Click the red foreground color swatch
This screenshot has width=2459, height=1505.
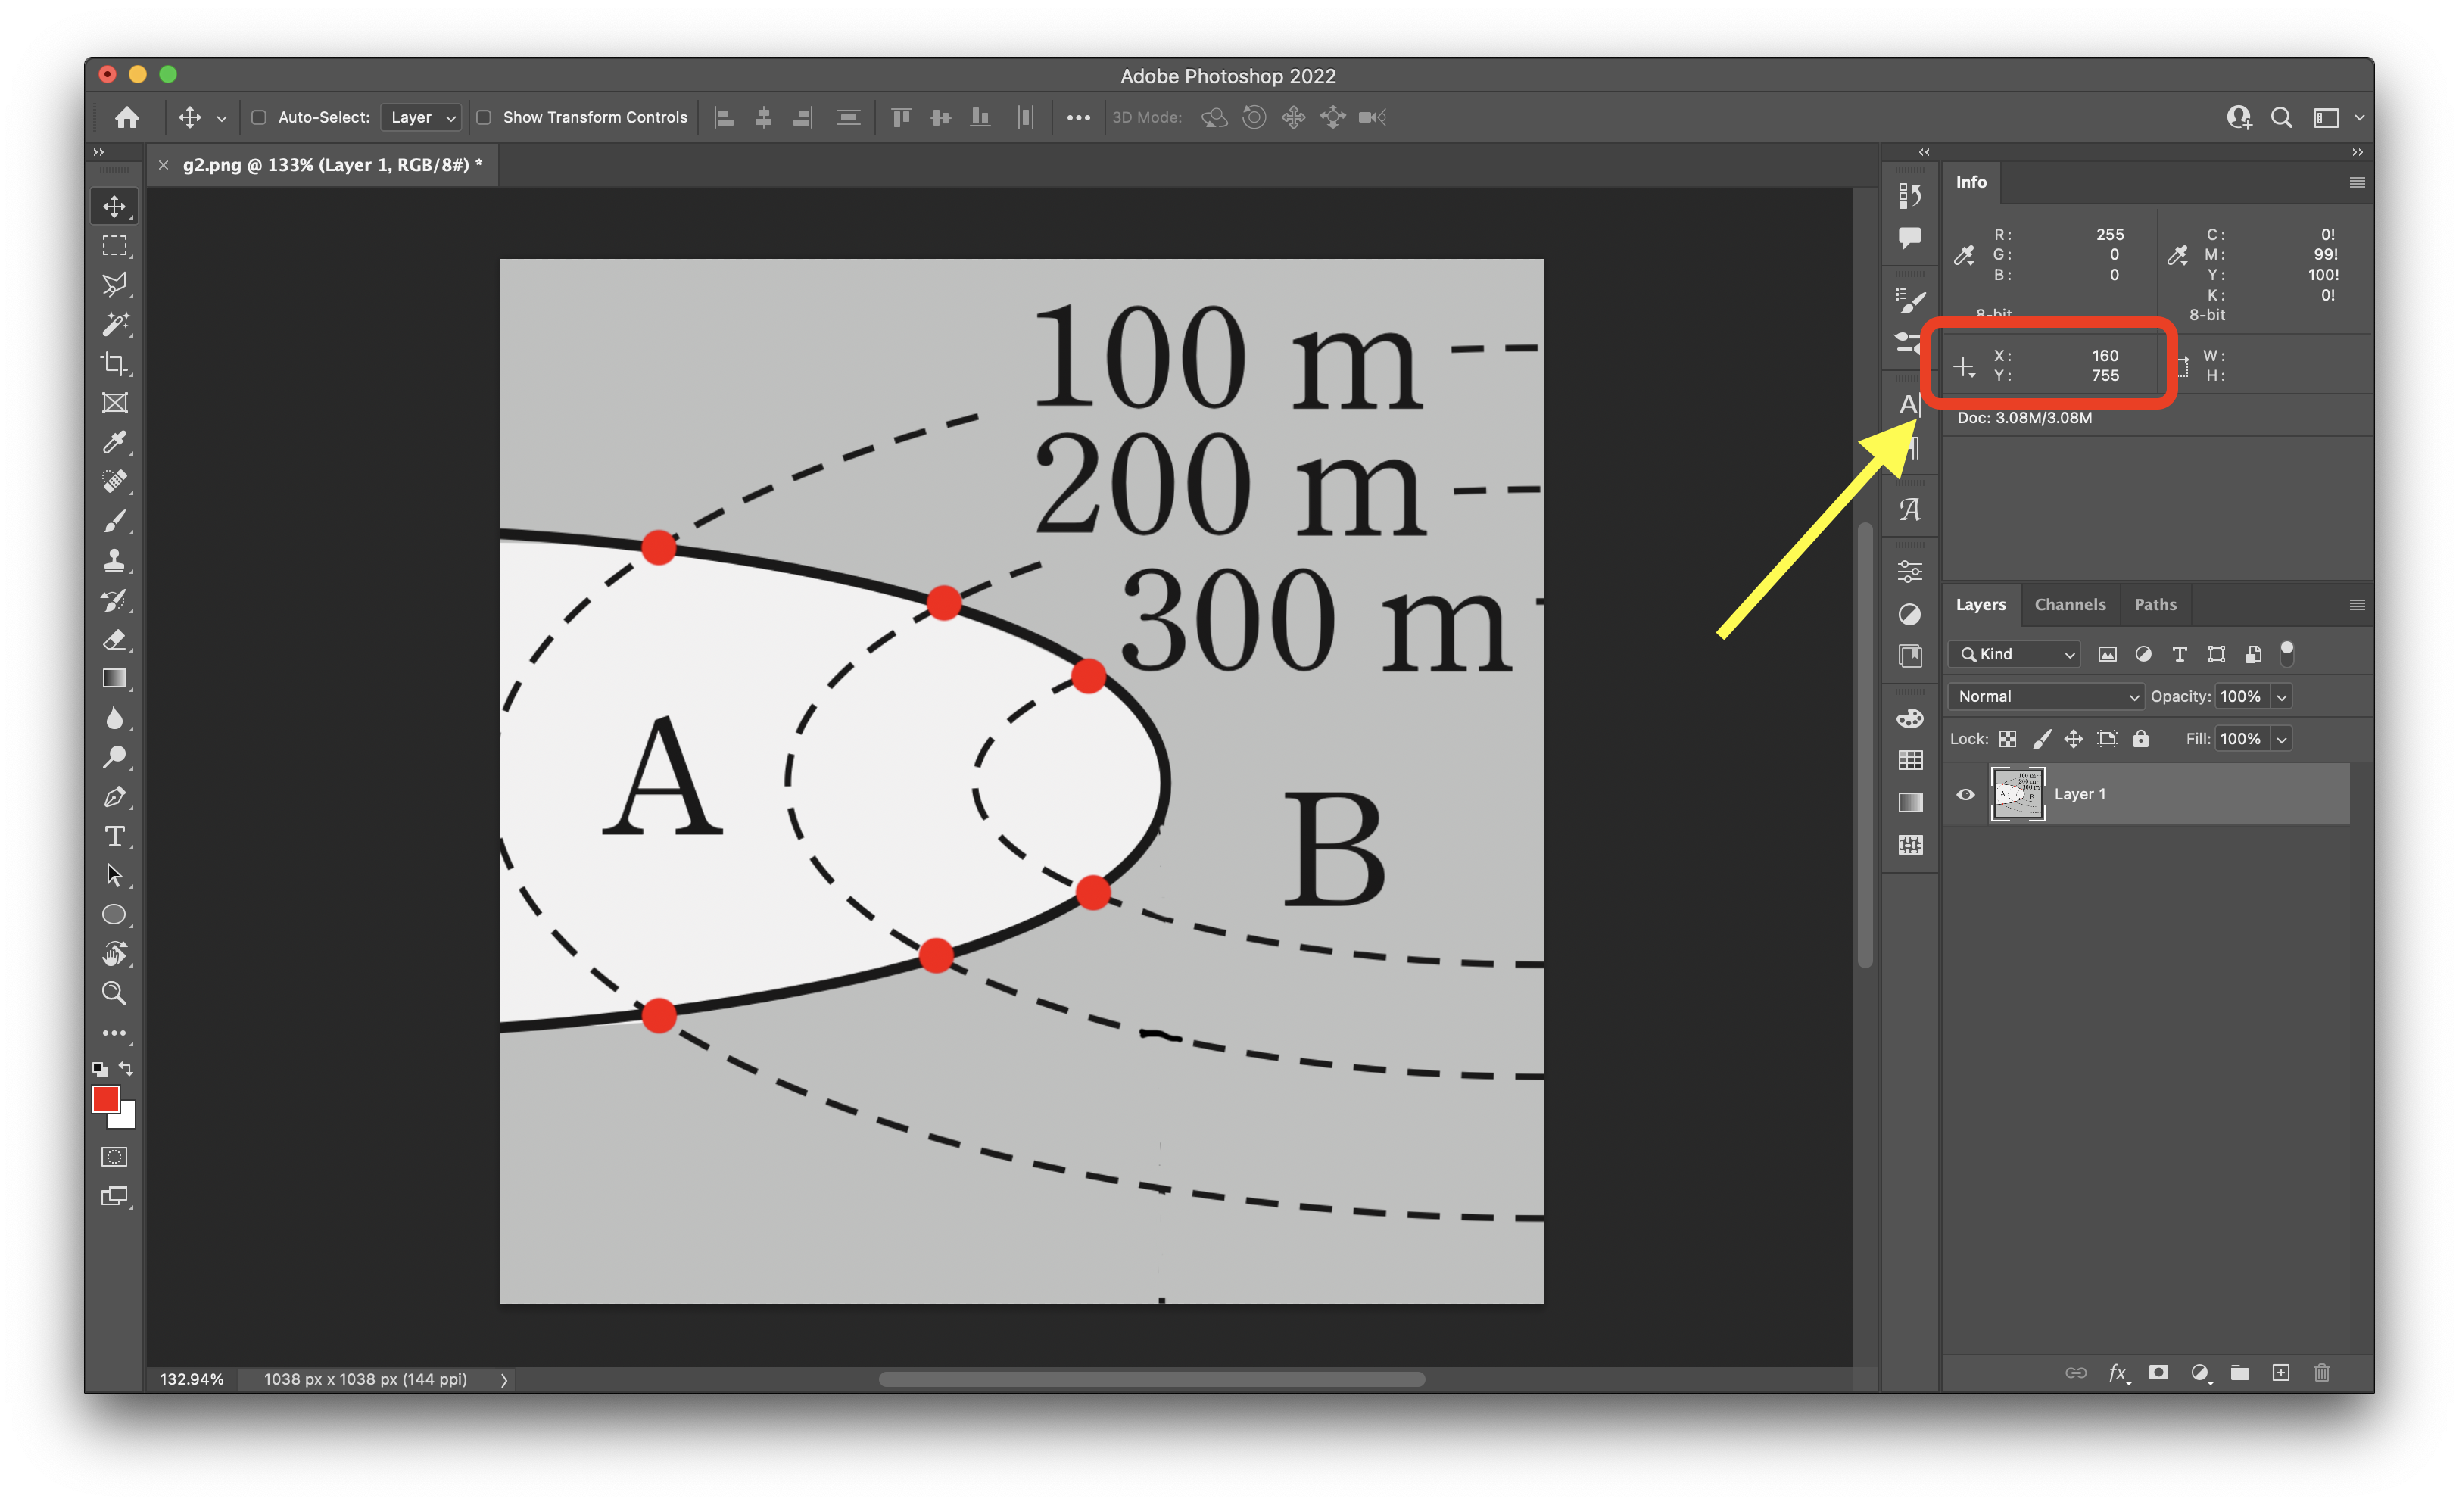(104, 1098)
